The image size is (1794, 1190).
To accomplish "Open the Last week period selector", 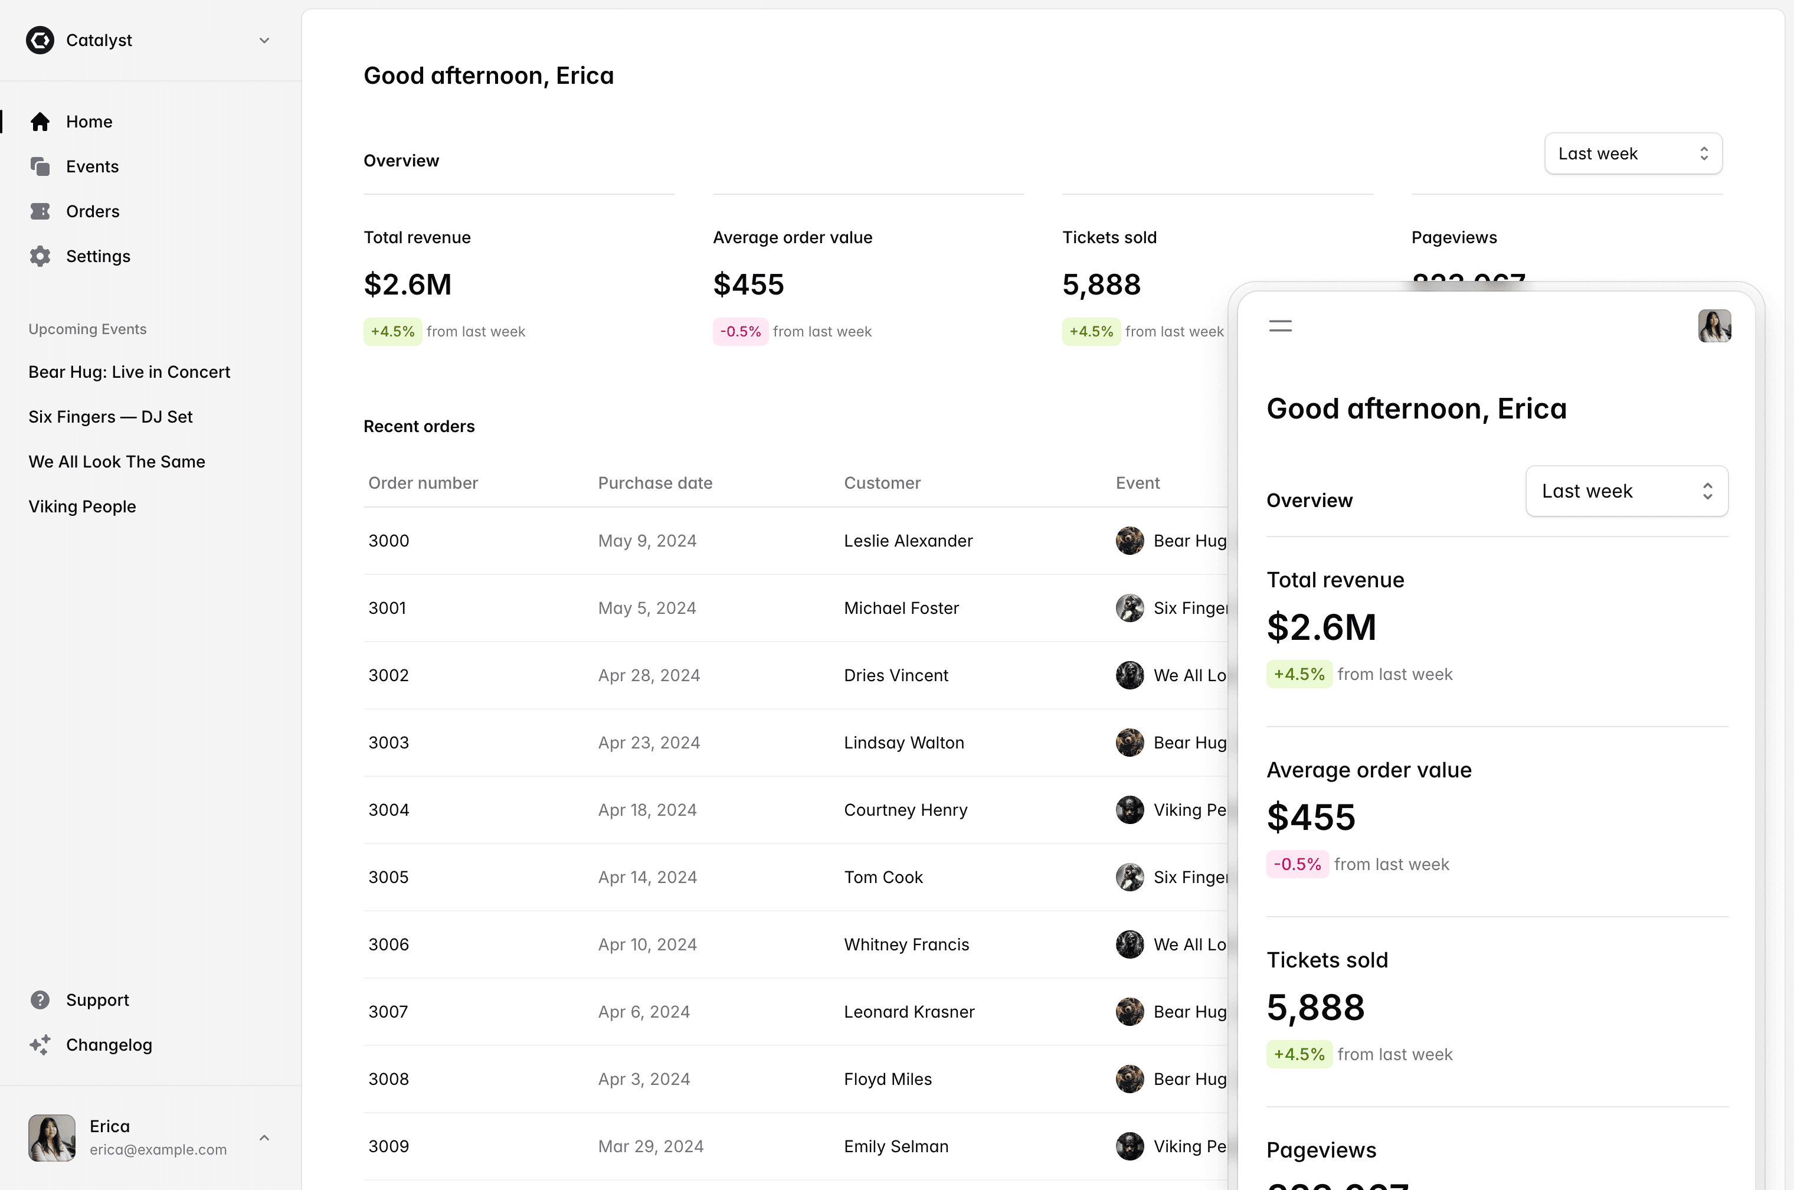I will (x=1632, y=153).
